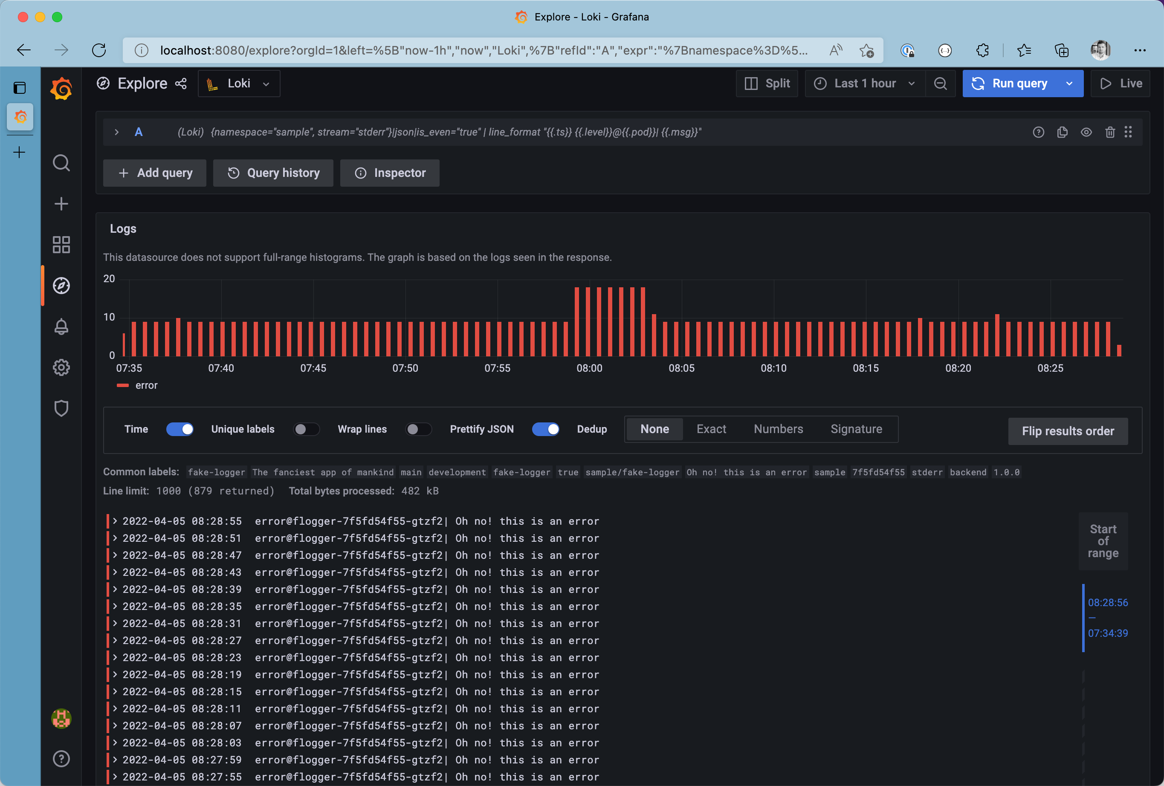Disable query A with the eye icon
This screenshot has height=786, width=1164.
[x=1086, y=132]
